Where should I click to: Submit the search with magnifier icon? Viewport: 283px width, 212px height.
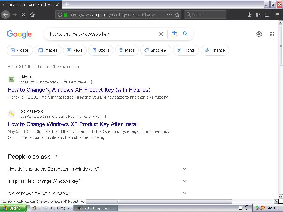pos(185,34)
